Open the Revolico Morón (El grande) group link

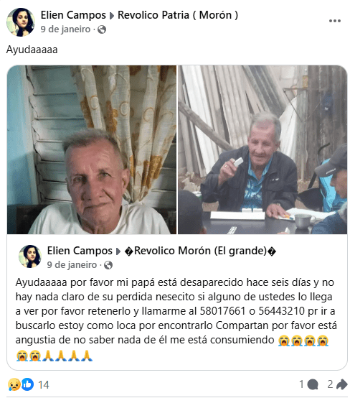[x=200, y=251]
